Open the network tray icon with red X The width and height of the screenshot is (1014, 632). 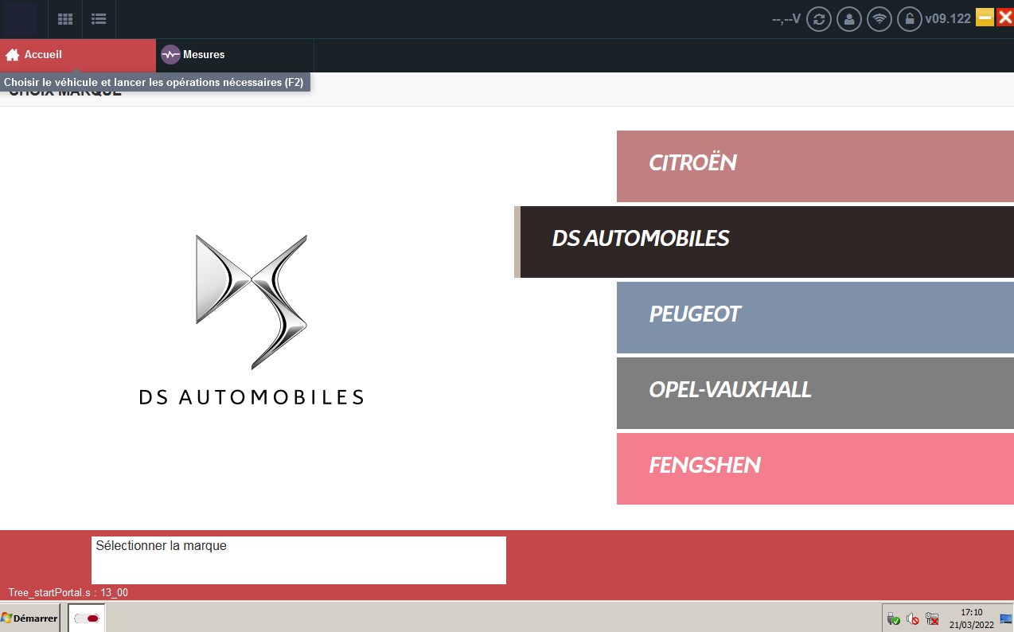click(x=932, y=619)
